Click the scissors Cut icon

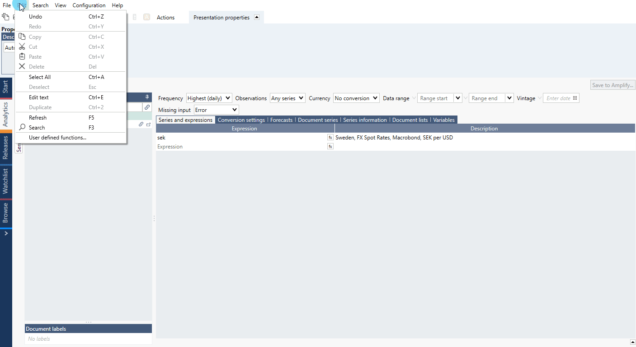coord(22,47)
